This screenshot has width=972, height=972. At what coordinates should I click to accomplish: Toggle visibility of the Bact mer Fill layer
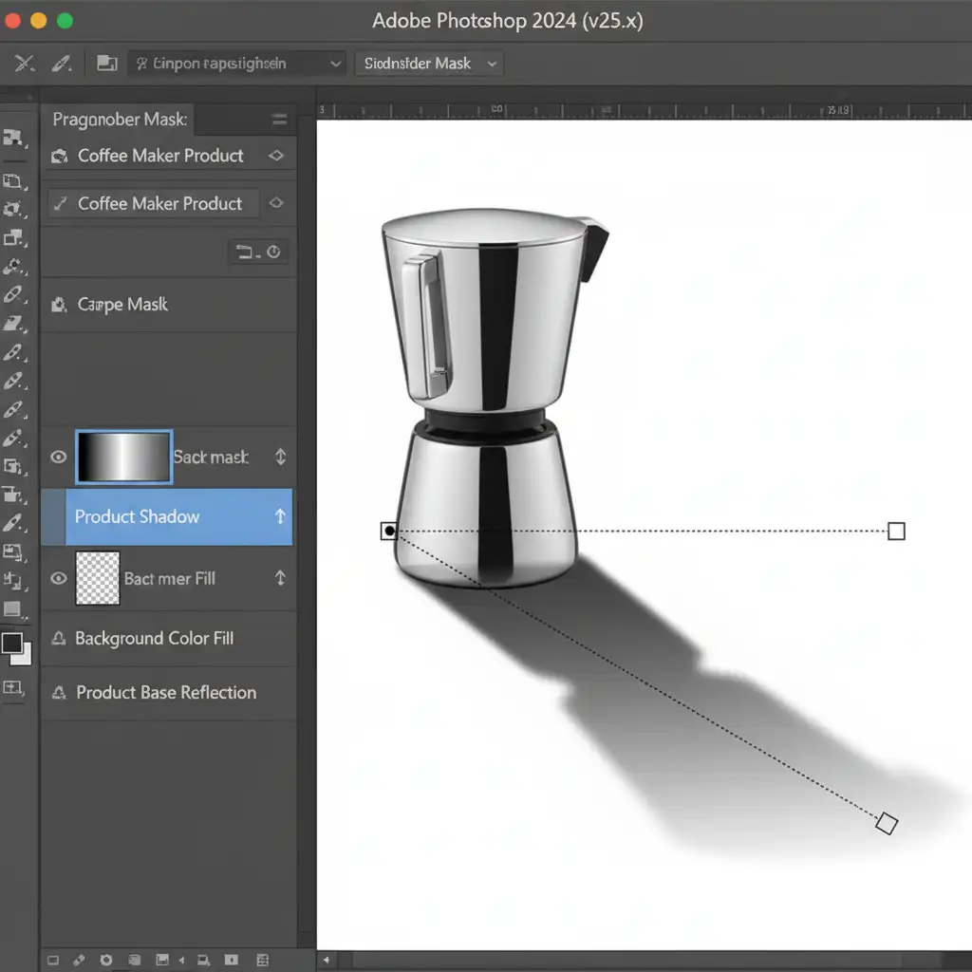59,578
